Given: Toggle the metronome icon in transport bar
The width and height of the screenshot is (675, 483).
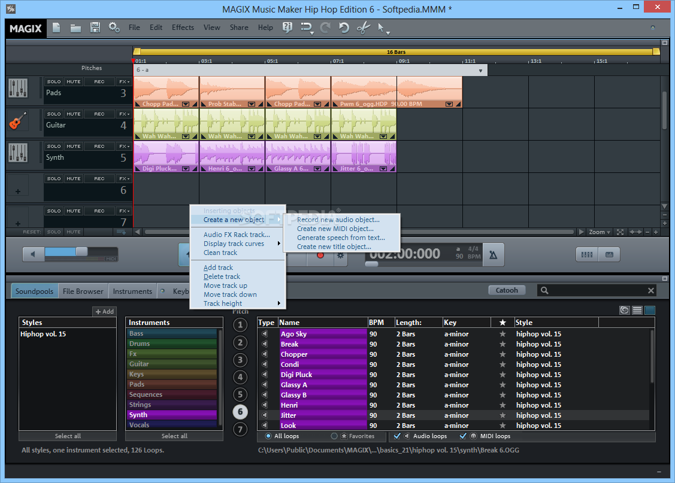Looking at the screenshot, I should click(494, 255).
